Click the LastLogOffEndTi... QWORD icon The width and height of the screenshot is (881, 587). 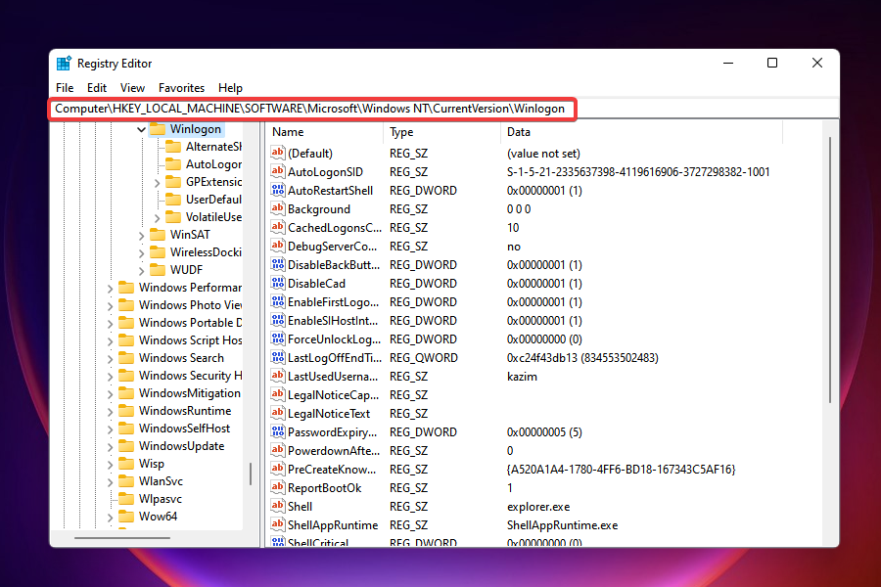pyautogui.click(x=278, y=357)
